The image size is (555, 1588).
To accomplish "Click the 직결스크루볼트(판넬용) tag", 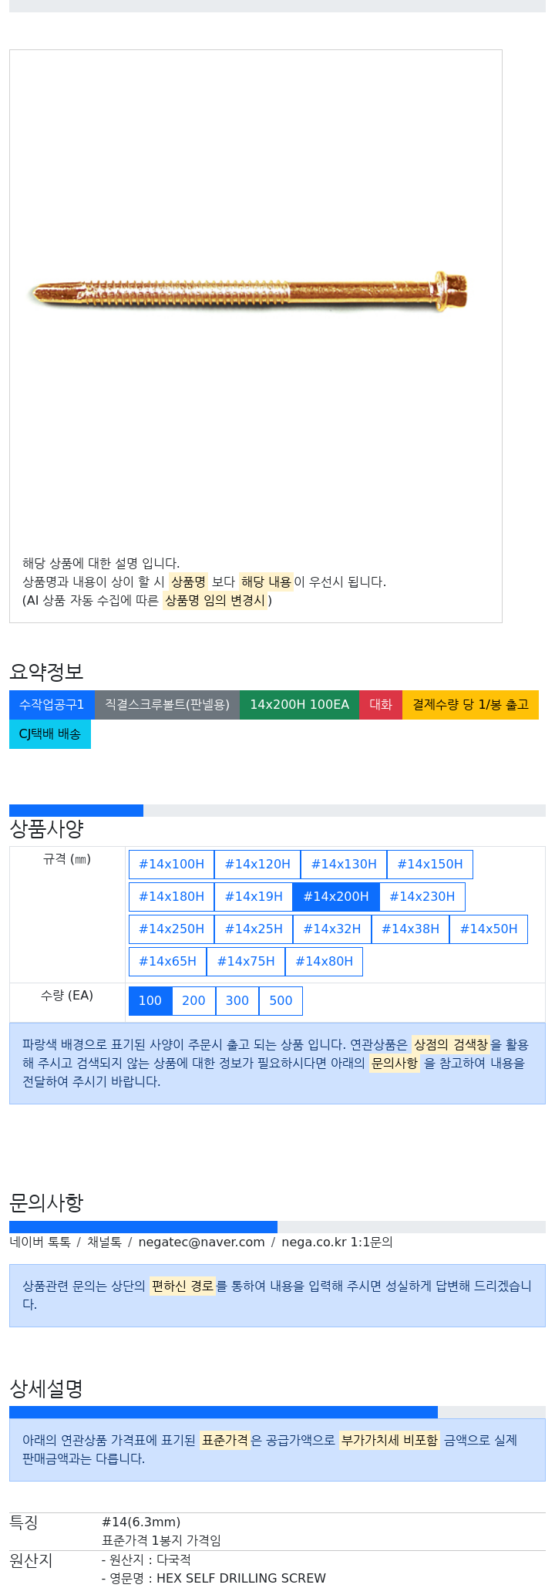I will 167,705.
